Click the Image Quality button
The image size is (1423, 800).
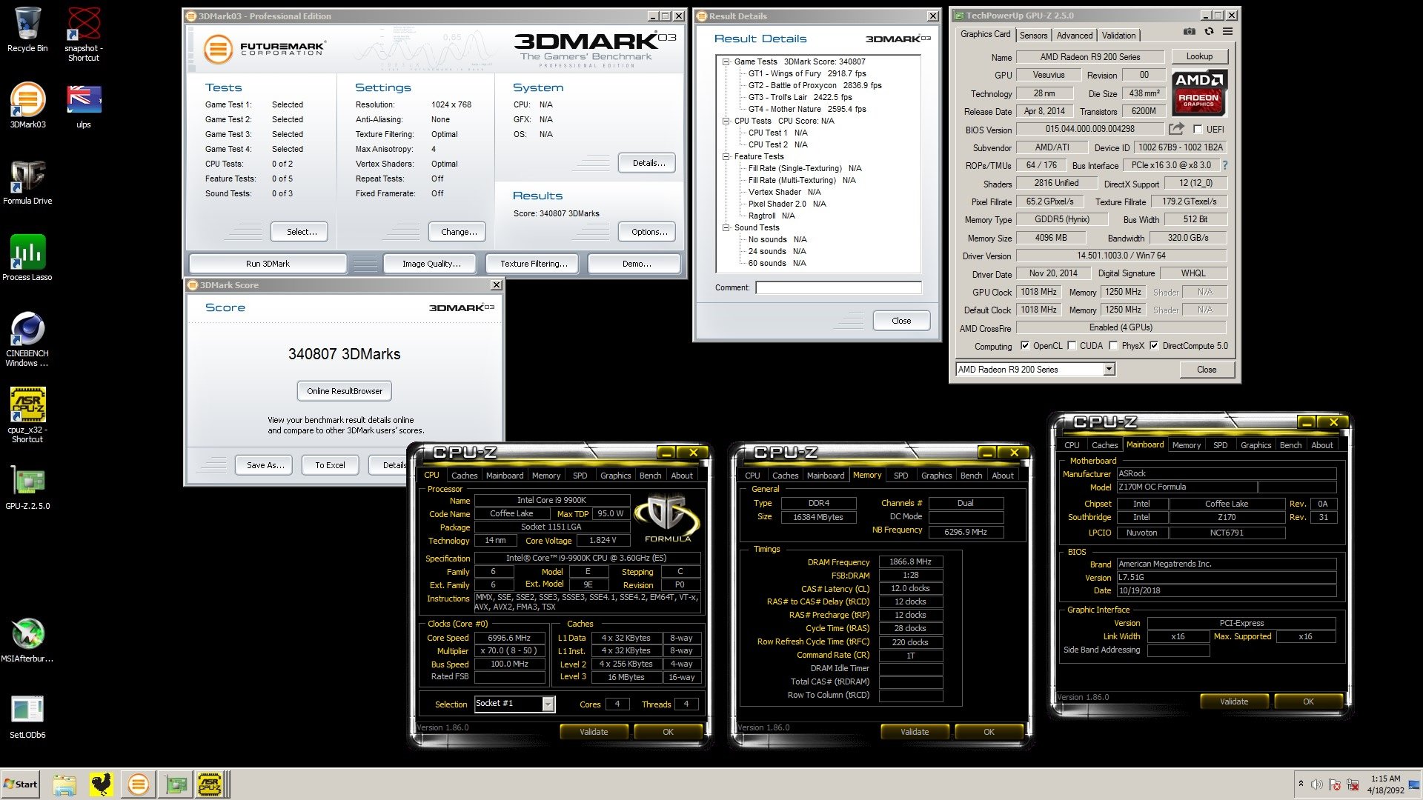click(431, 264)
